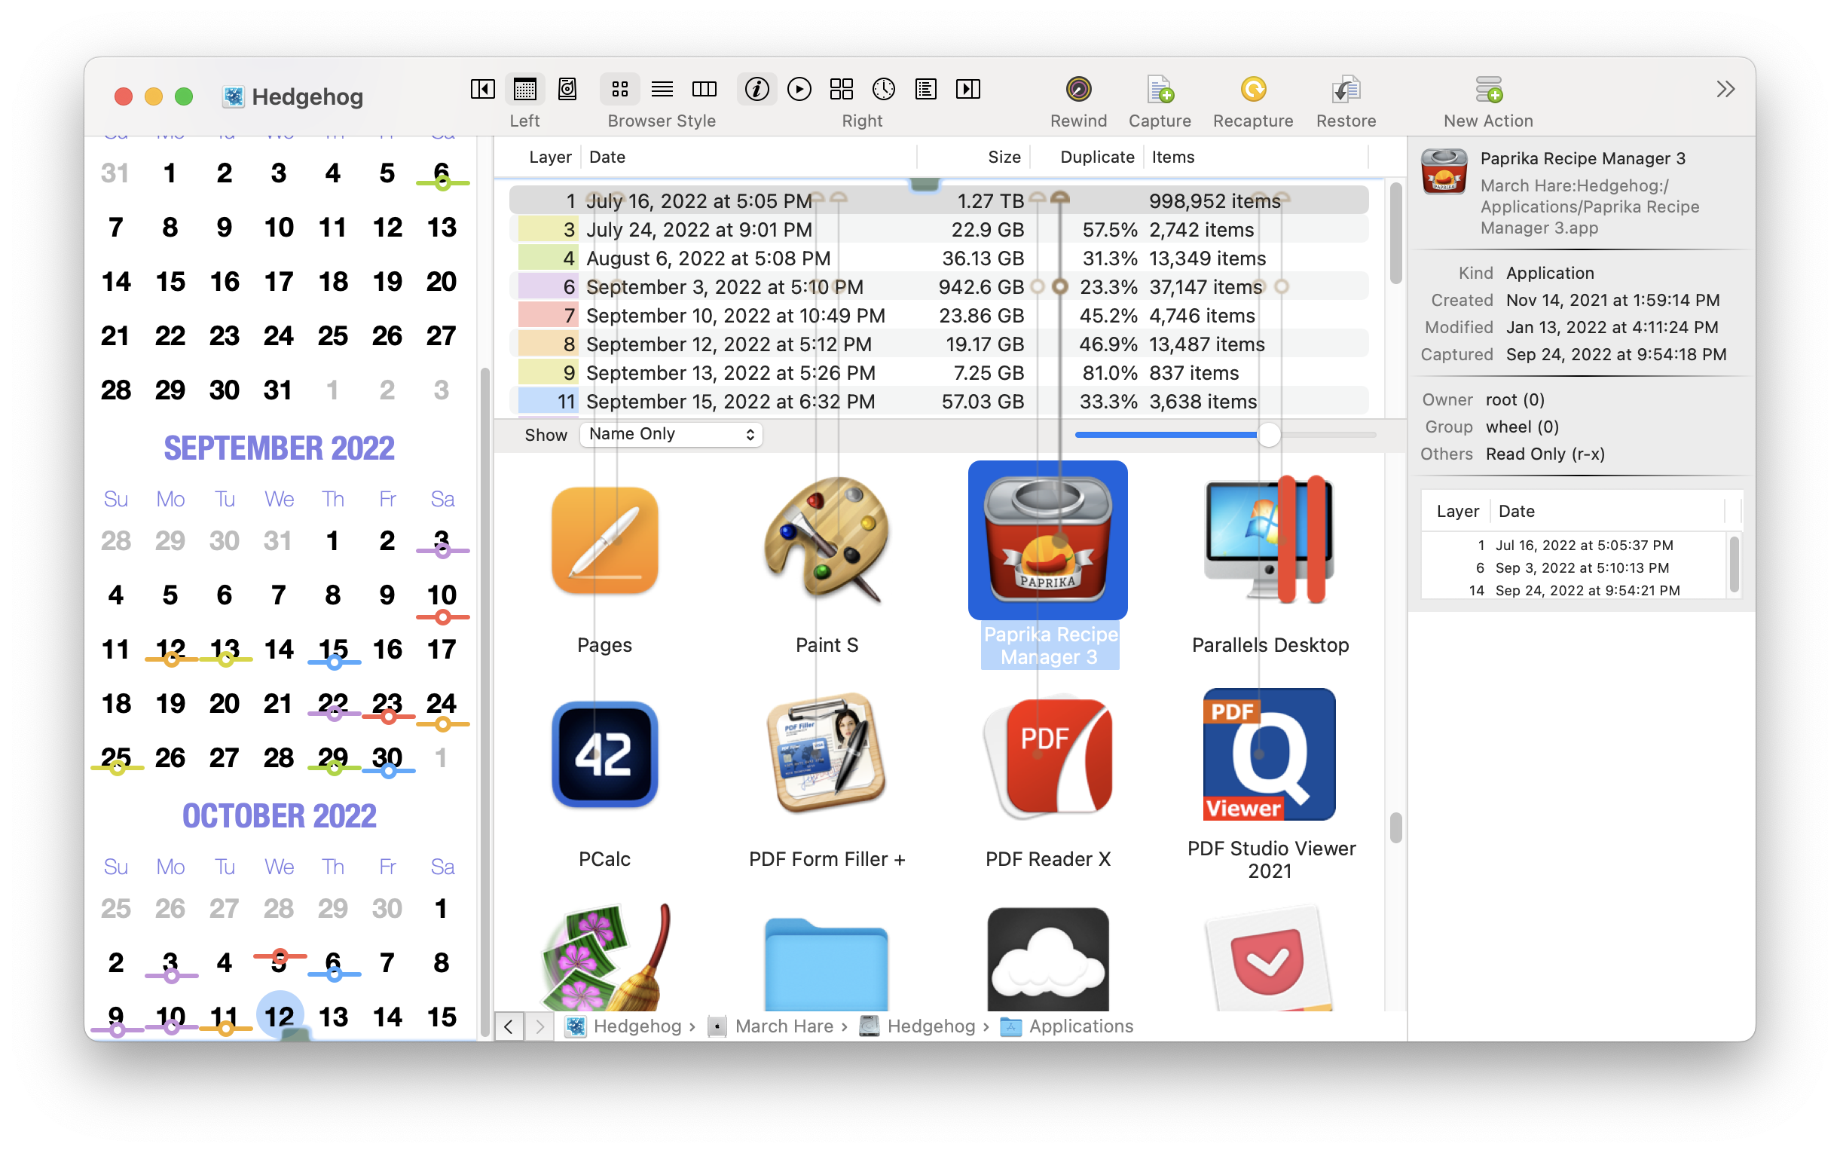Click the back navigation arrow button

tap(509, 1026)
